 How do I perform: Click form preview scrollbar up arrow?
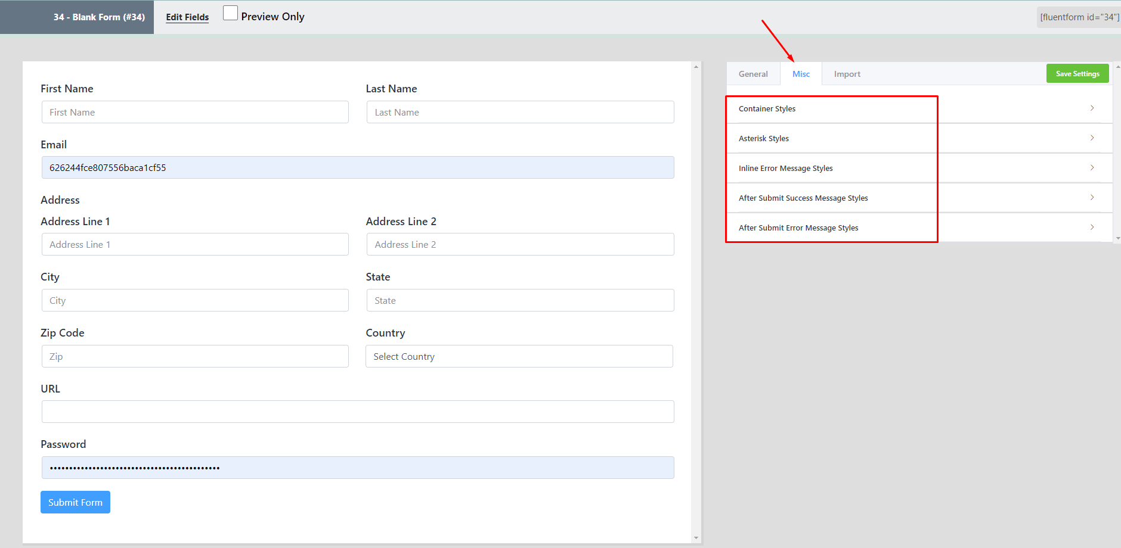(x=696, y=67)
